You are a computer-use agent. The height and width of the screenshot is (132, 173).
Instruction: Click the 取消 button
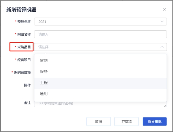point(99,122)
